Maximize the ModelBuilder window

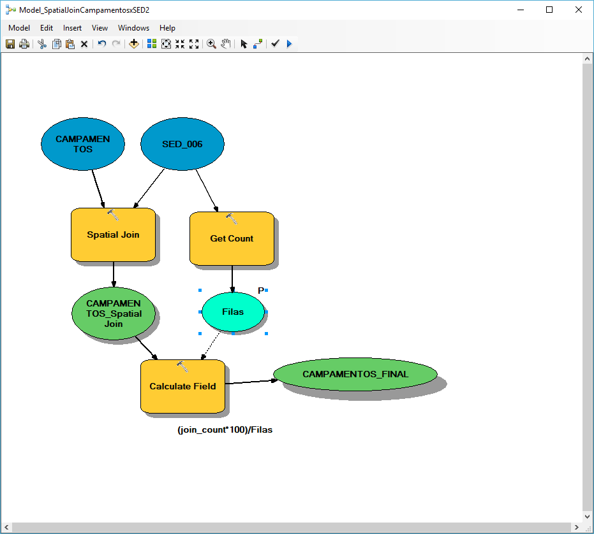pyautogui.click(x=549, y=10)
